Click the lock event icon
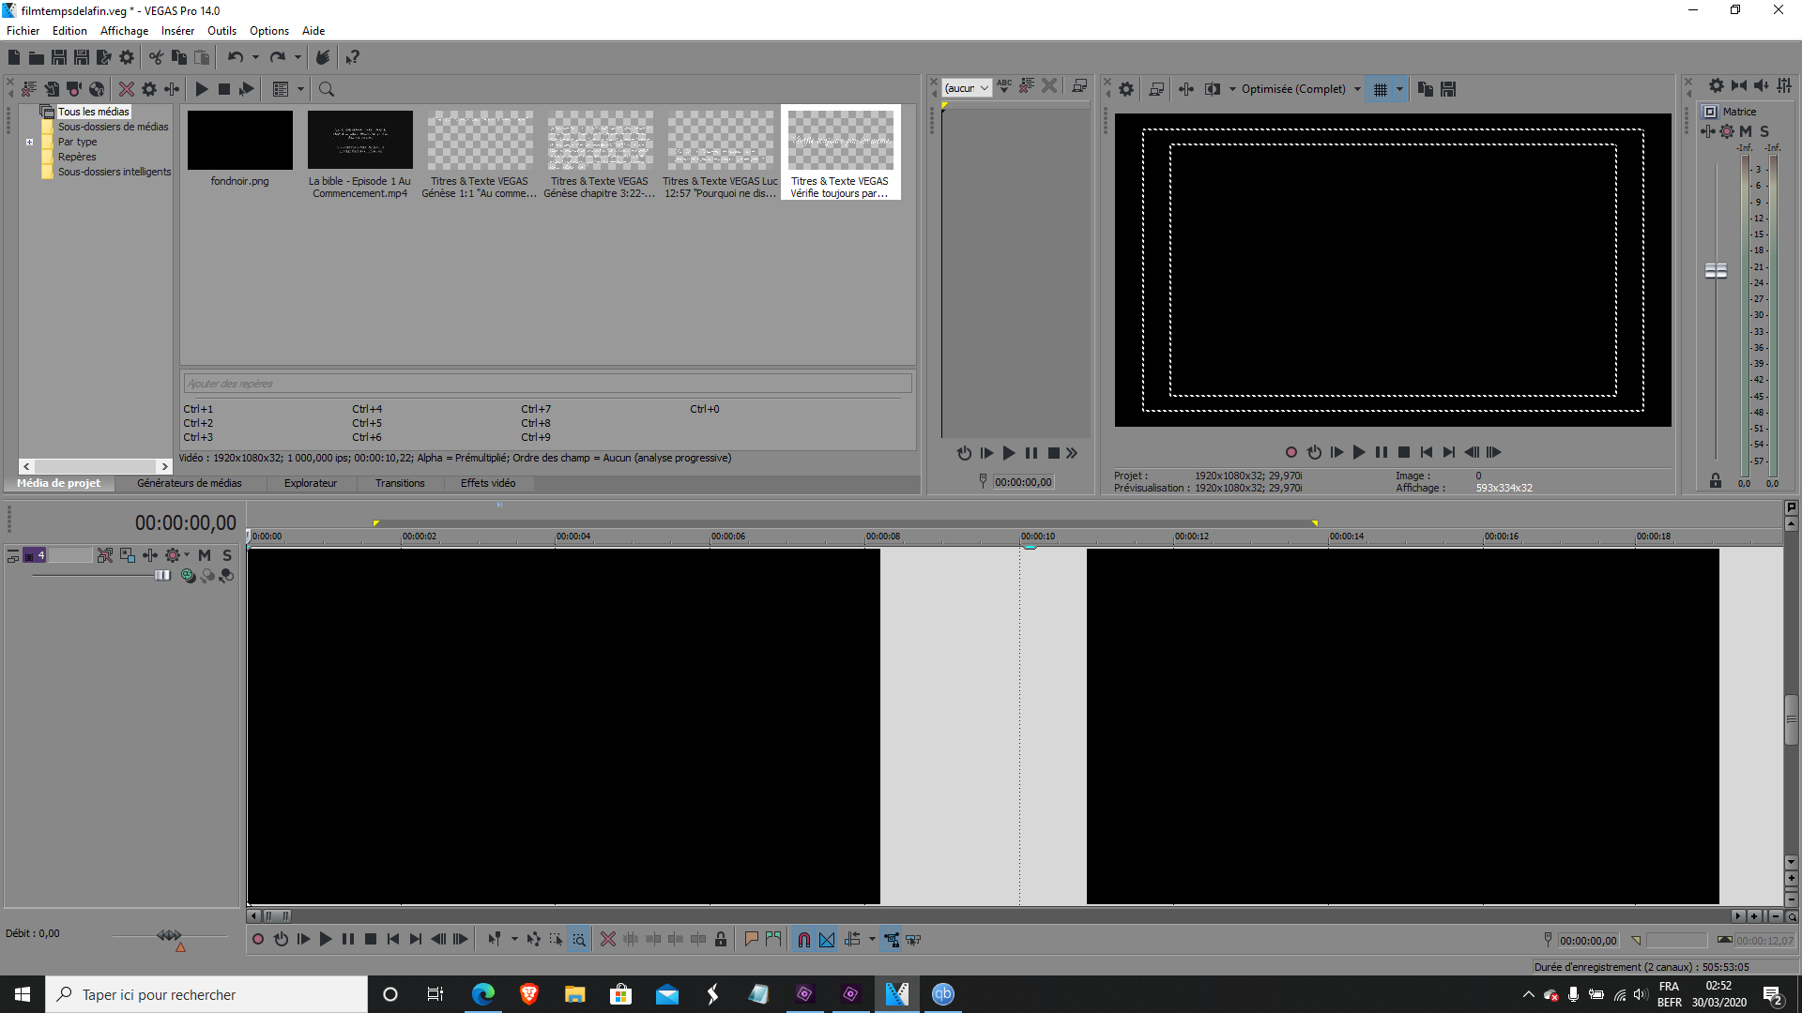 (721, 939)
